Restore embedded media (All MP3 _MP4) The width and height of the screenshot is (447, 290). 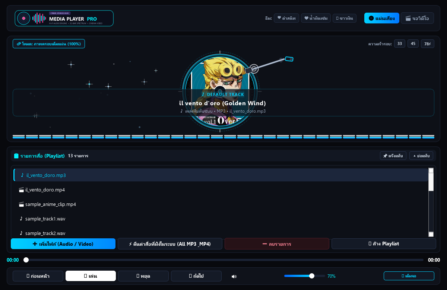coord(170,244)
